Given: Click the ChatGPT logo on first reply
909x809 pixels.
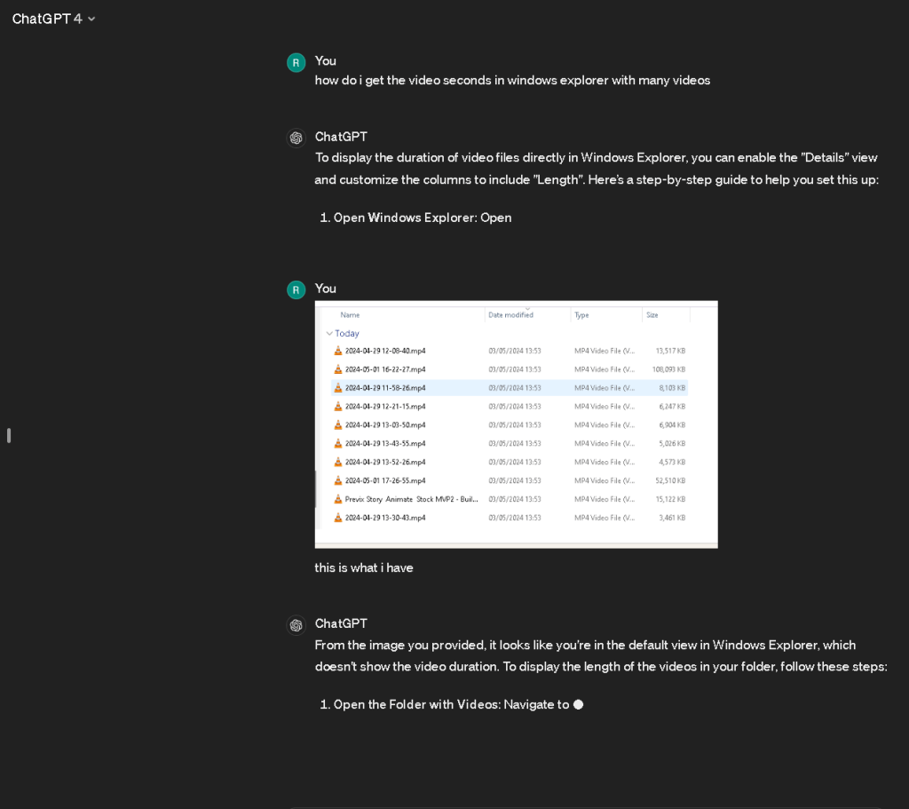Looking at the screenshot, I should pyautogui.click(x=296, y=138).
